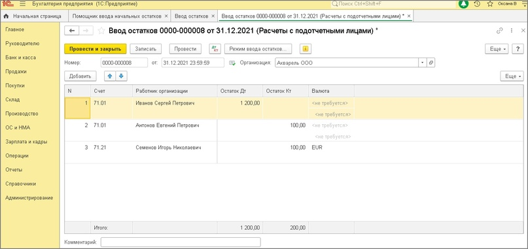Add document to favorites with star icon
The image size is (528, 249).
(101, 31)
